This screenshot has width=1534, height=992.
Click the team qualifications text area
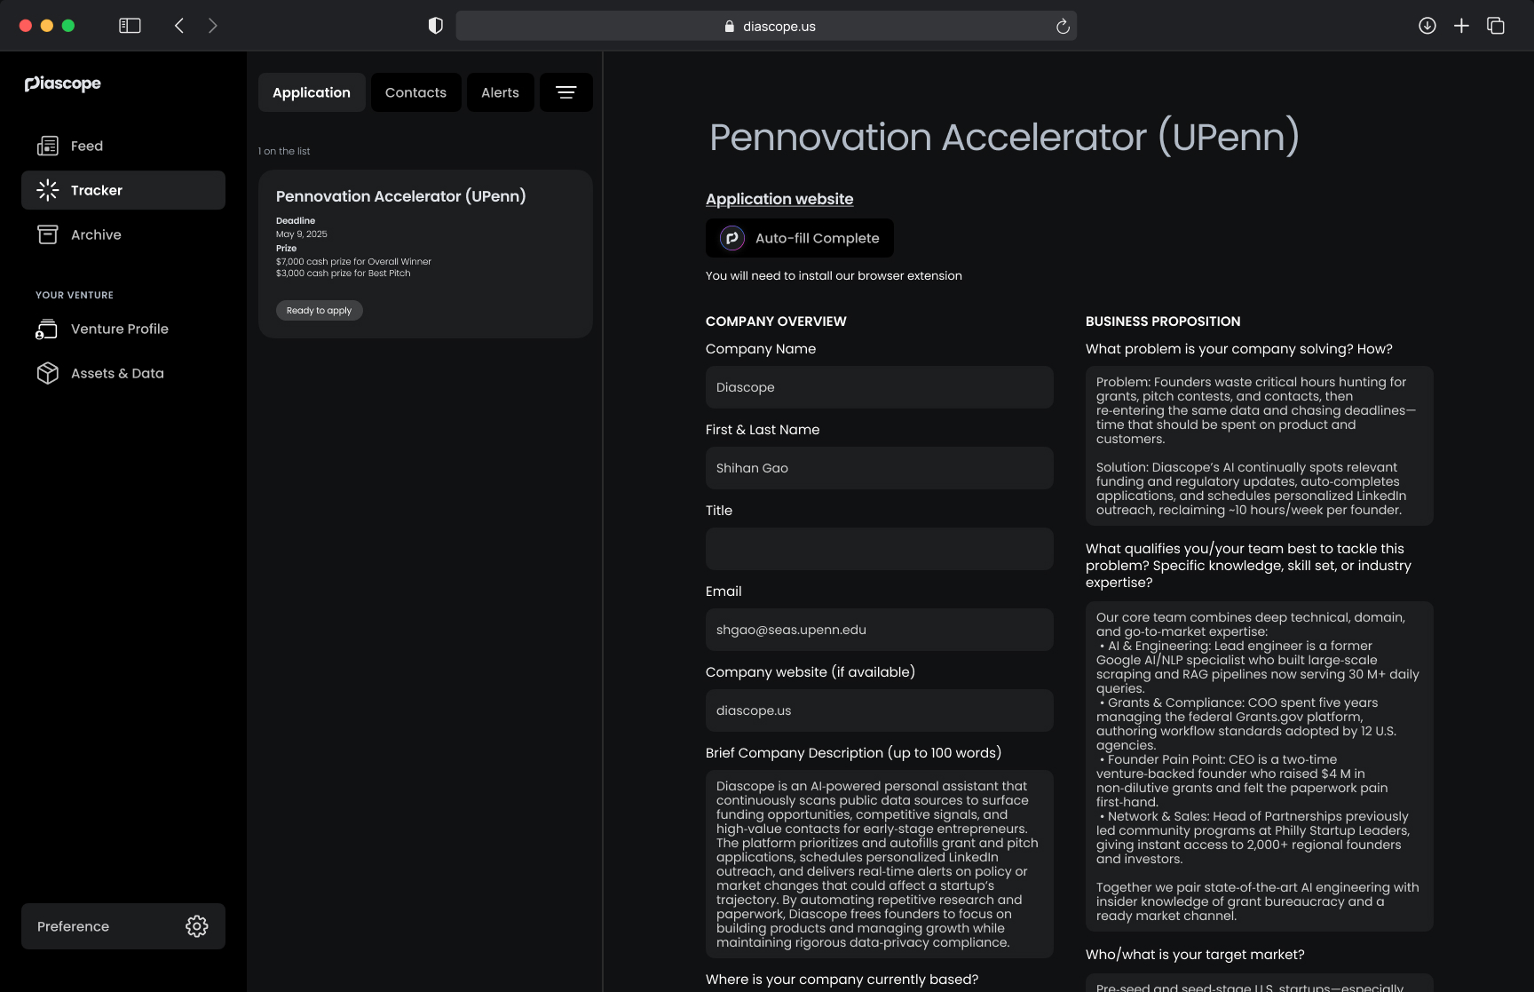click(1260, 766)
